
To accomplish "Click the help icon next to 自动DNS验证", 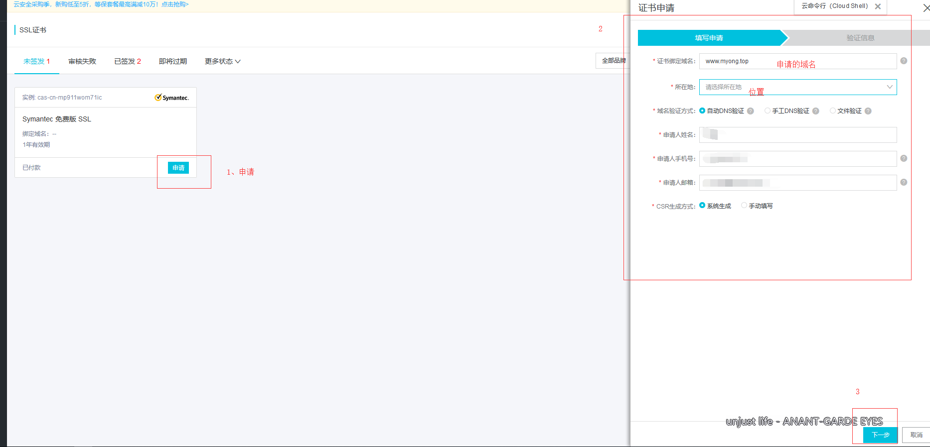I will point(750,111).
